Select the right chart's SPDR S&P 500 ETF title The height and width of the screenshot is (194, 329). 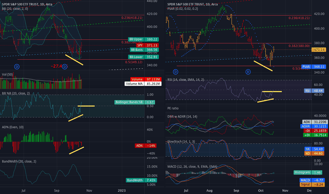click(x=192, y=4)
